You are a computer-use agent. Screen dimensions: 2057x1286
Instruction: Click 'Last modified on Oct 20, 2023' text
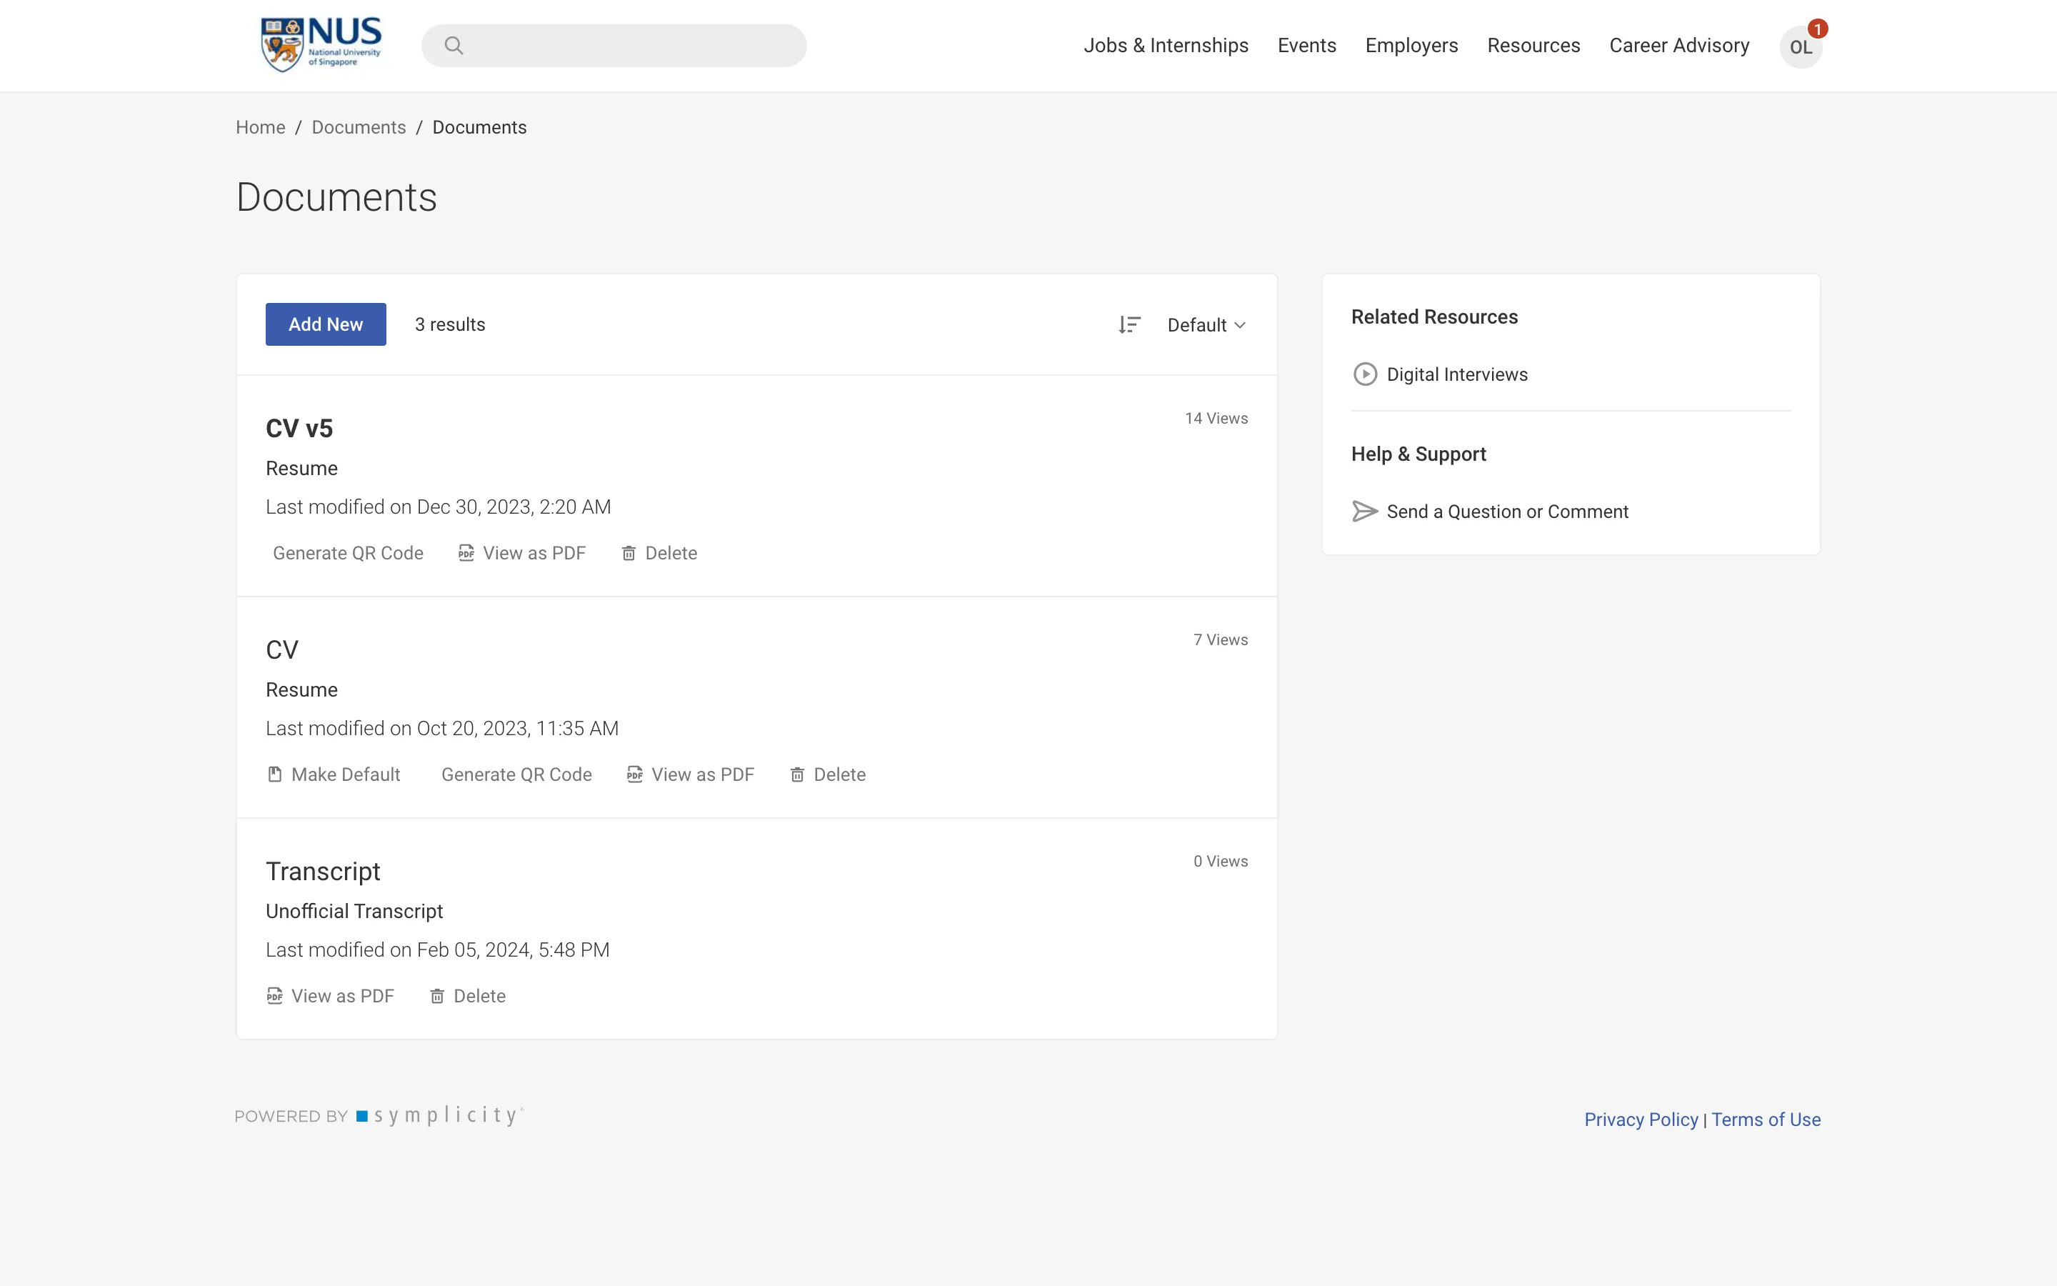click(442, 728)
